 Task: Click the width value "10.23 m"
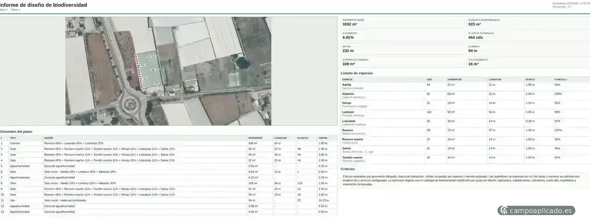[x=323, y=200]
